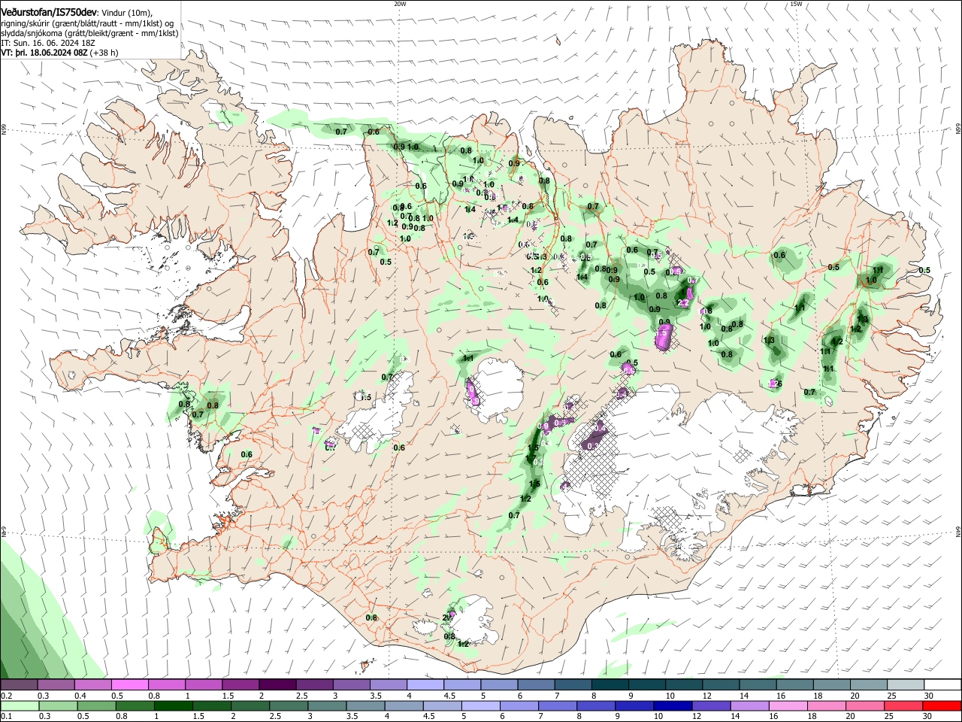Click the 2.6 precipitation value on the map

[x=776, y=384]
